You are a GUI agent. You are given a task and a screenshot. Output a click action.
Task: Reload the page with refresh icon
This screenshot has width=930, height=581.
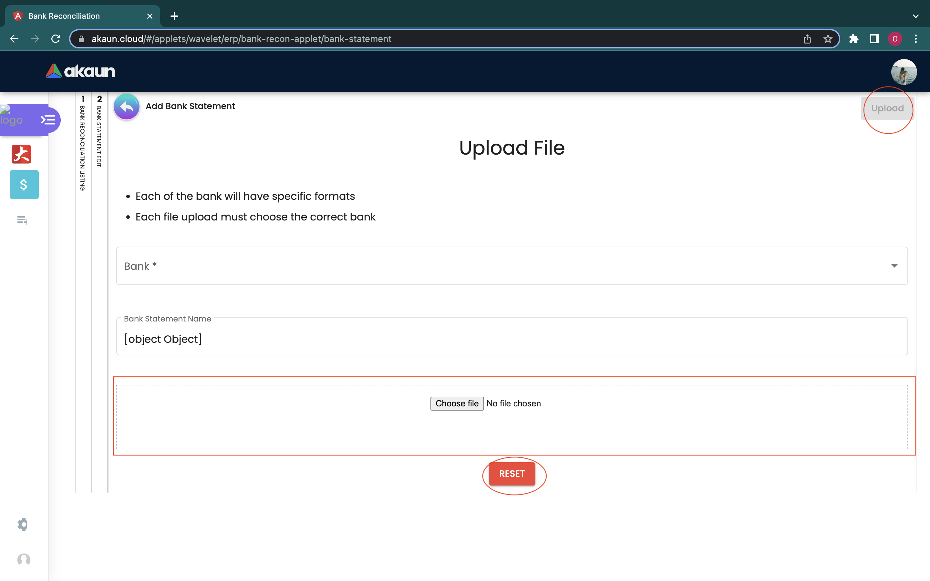point(56,39)
